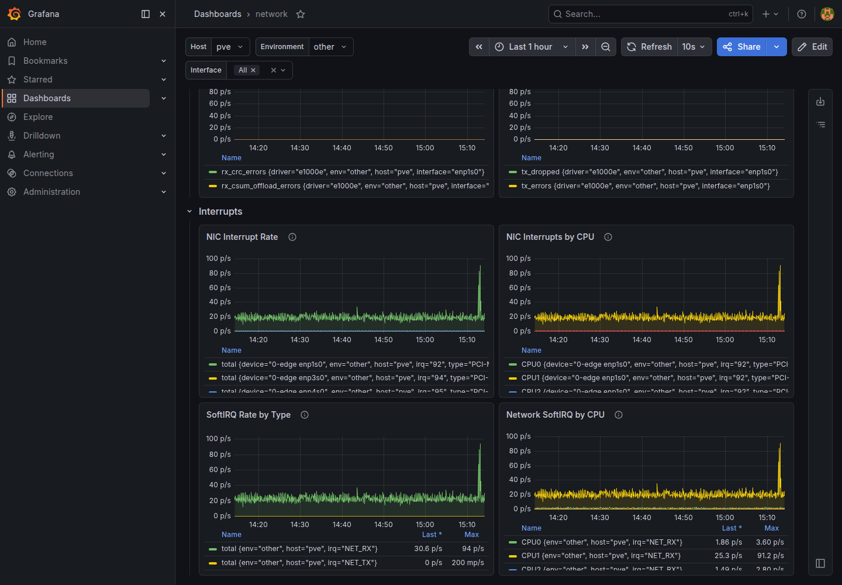Show info icon for NIC Interrupt Rate panel
This screenshot has height=585, width=842.
point(292,237)
